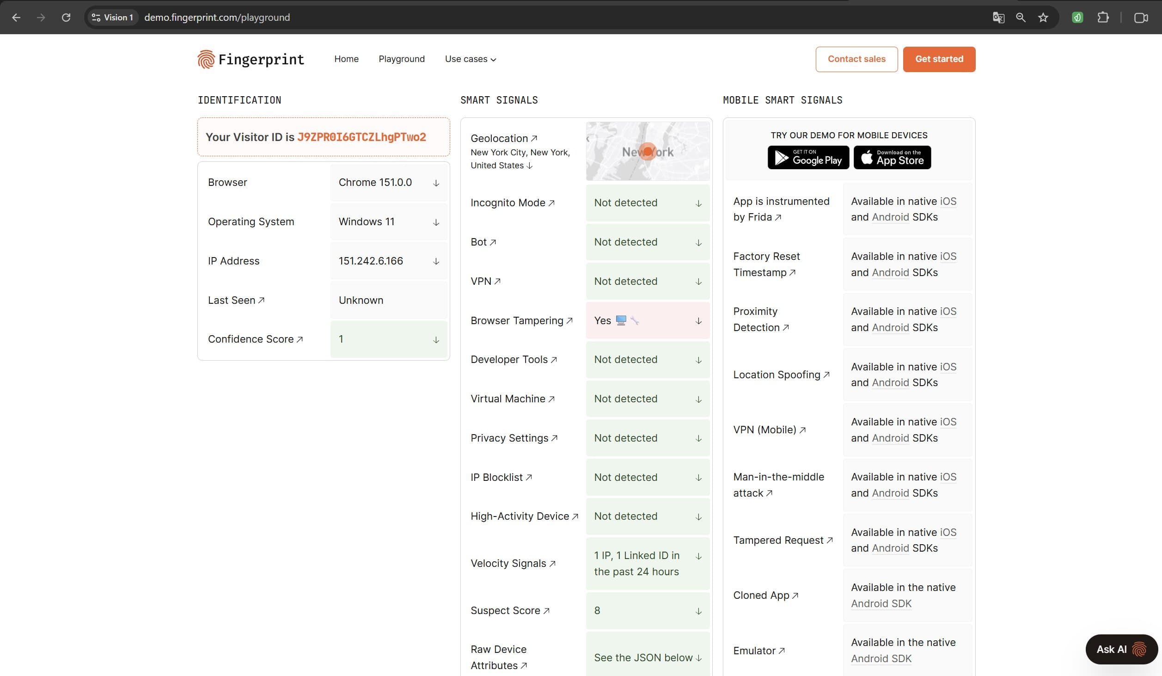Viewport: 1162px width, 676px height.
Task: Expand the Velocity Signals value arrow
Action: (x=698, y=556)
